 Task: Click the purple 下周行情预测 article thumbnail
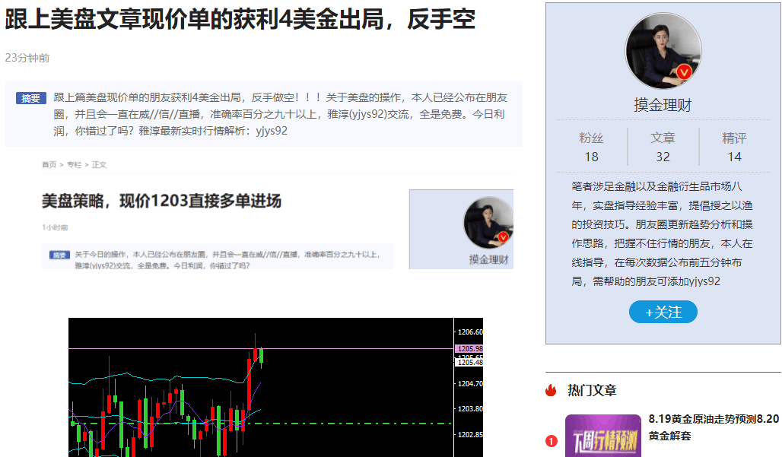pyautogui.click(x=602, y=436)
